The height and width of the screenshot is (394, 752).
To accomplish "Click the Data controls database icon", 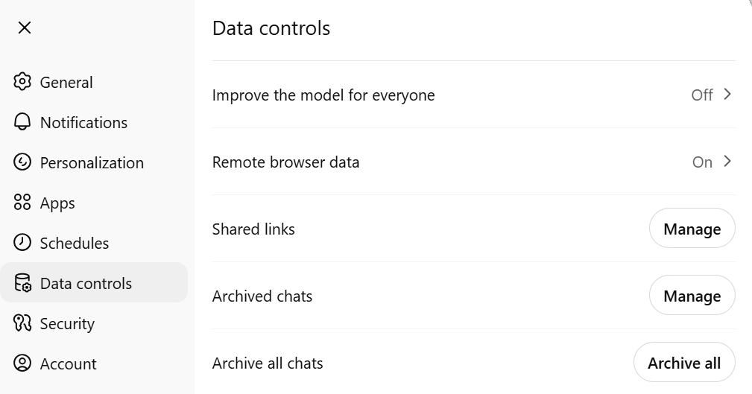I will 22,283.
